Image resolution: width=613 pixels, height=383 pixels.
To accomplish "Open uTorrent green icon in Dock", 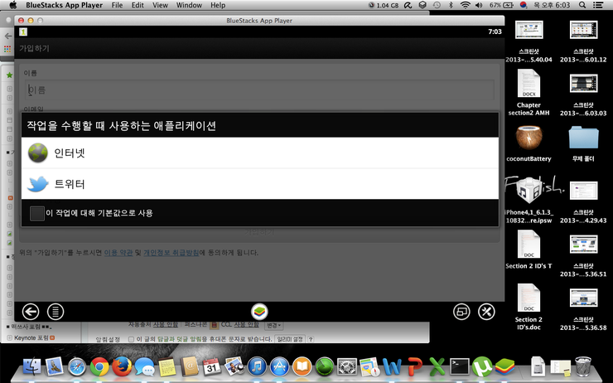I will (481, 367).
